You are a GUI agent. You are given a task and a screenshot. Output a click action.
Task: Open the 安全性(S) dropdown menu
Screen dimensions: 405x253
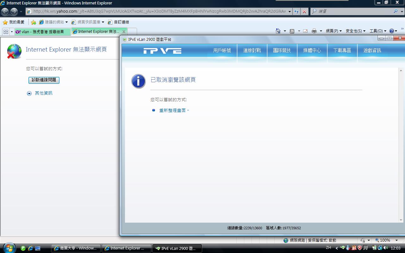[x=355, y=31]
